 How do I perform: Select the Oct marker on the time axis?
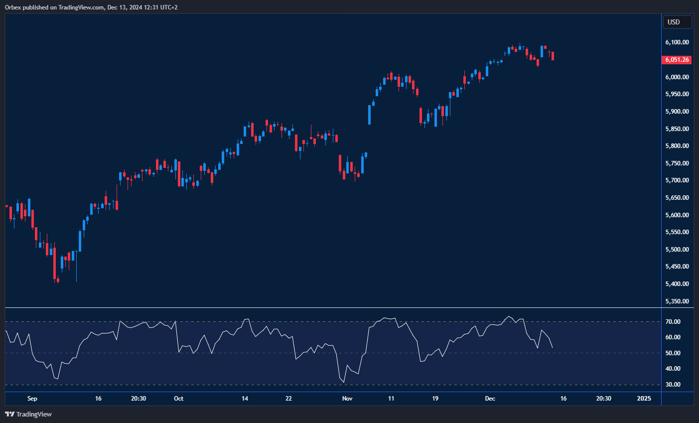[x=178, y=399]
